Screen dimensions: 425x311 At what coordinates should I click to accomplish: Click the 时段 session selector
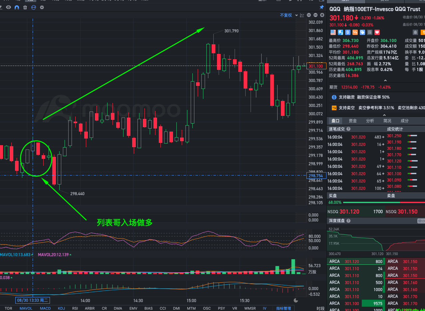320,308
